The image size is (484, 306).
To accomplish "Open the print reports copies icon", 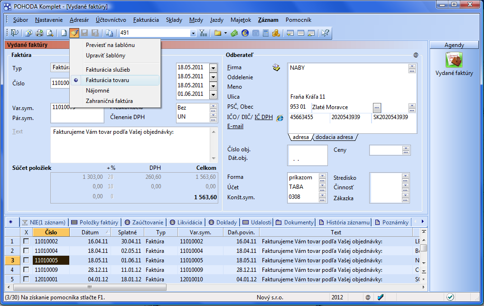I will [x=29, y=33].
